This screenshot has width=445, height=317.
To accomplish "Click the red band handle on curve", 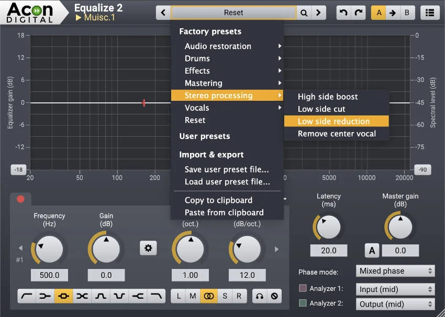I will point(144,103).
